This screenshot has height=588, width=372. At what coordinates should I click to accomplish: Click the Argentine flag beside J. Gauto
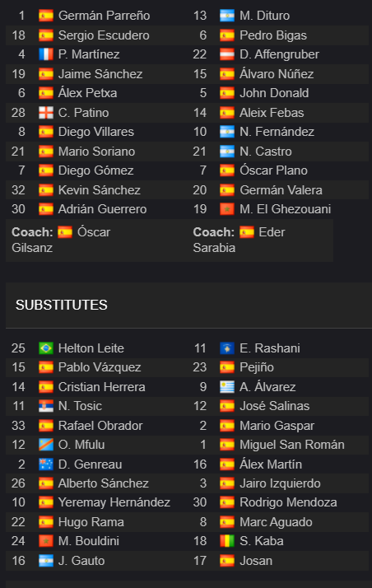point(46,561)
